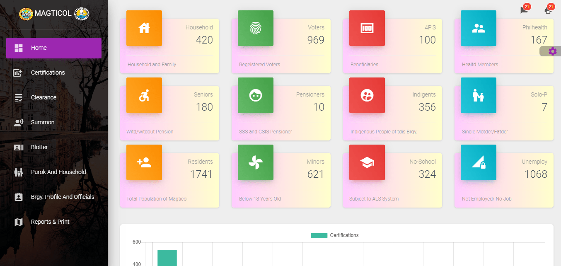The image size is (561, 266).
Task: Click the teal Philhealth members icon
Action: tap(478, 28)
